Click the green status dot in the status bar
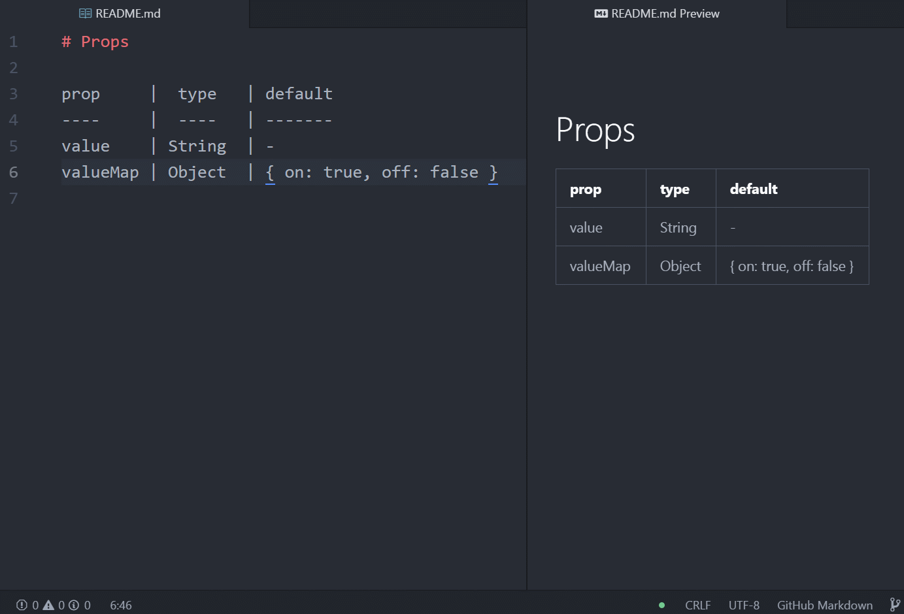This screenshot has width=904, height=614. click(662, 605)
